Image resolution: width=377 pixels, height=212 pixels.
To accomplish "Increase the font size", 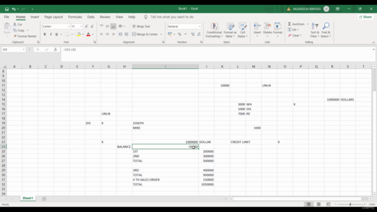I will [87, 26].
